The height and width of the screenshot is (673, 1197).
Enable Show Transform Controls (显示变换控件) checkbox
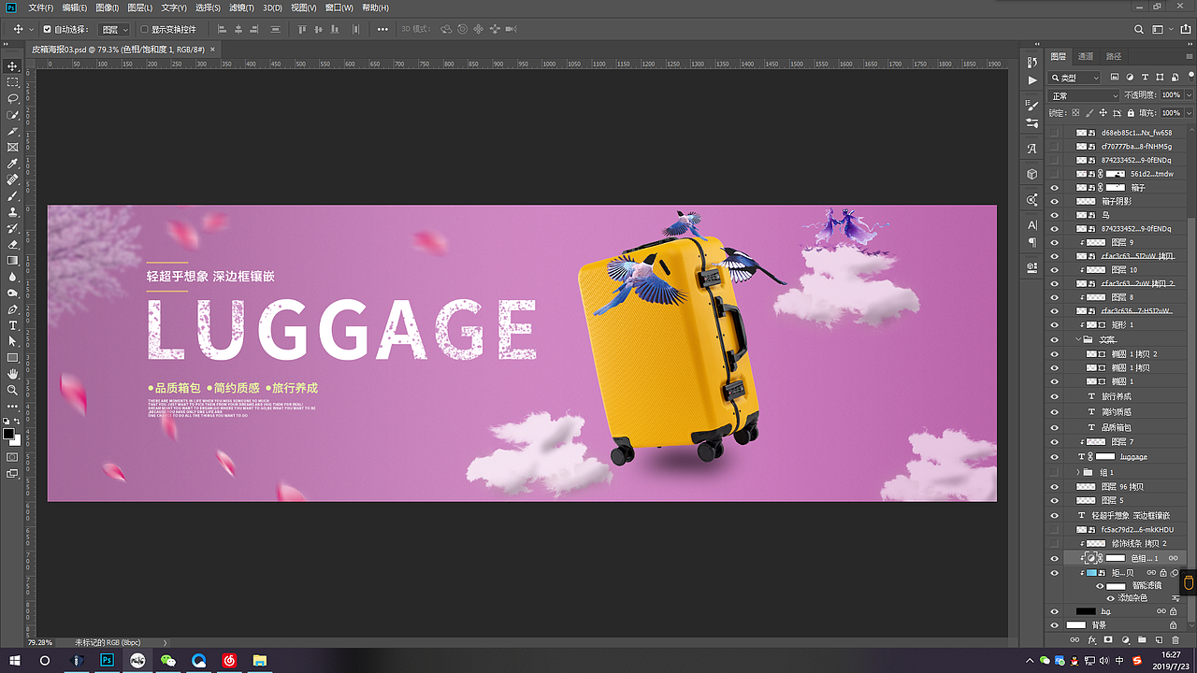[x=144, y=29]
